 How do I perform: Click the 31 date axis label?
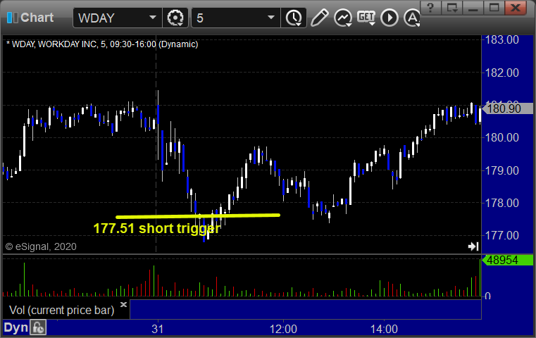pos(158,329)
